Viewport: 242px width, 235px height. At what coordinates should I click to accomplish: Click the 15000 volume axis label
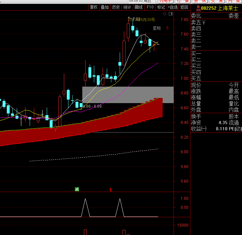[183, 225]
